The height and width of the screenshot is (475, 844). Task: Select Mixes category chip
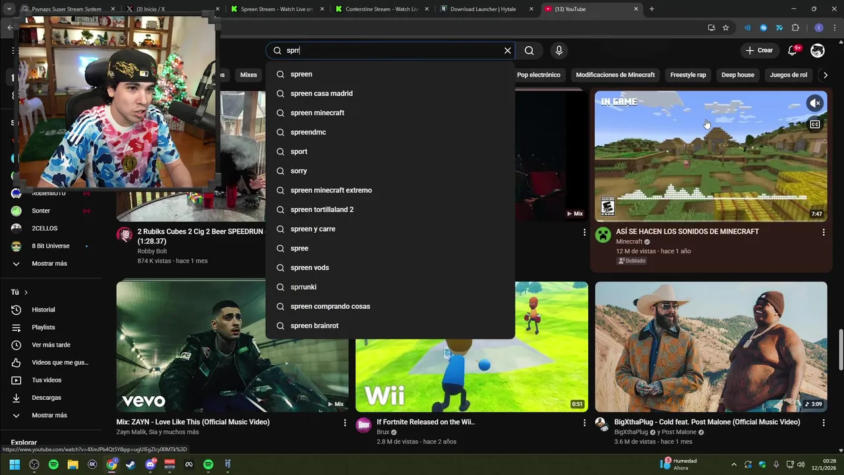tap(249, 75)
